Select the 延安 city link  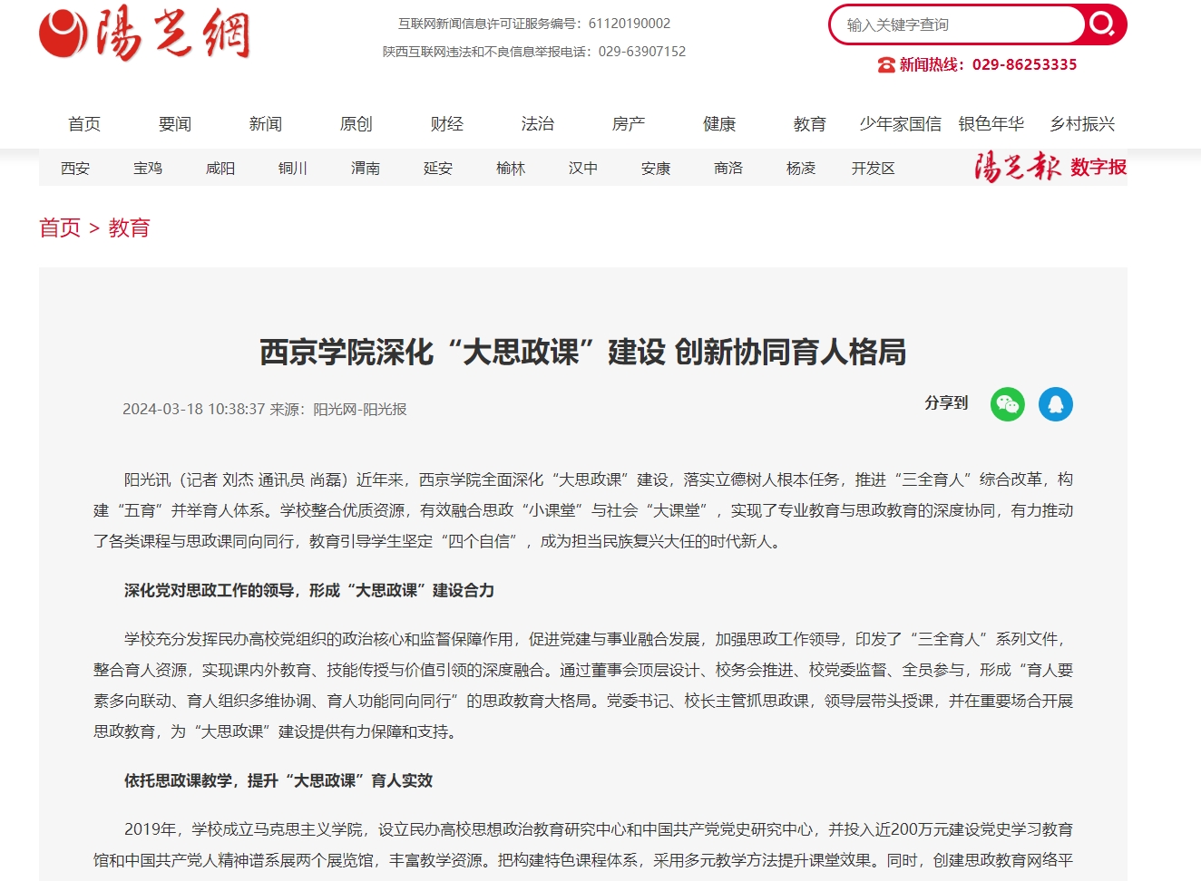pyautogui.click(x=438, y=169)
